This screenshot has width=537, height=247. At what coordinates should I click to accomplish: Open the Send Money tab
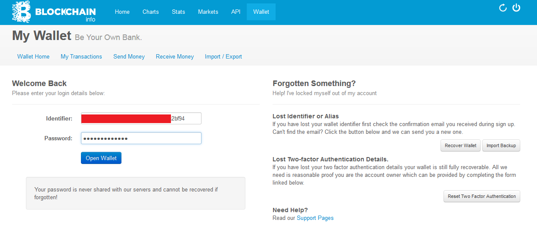pos(129,56)
